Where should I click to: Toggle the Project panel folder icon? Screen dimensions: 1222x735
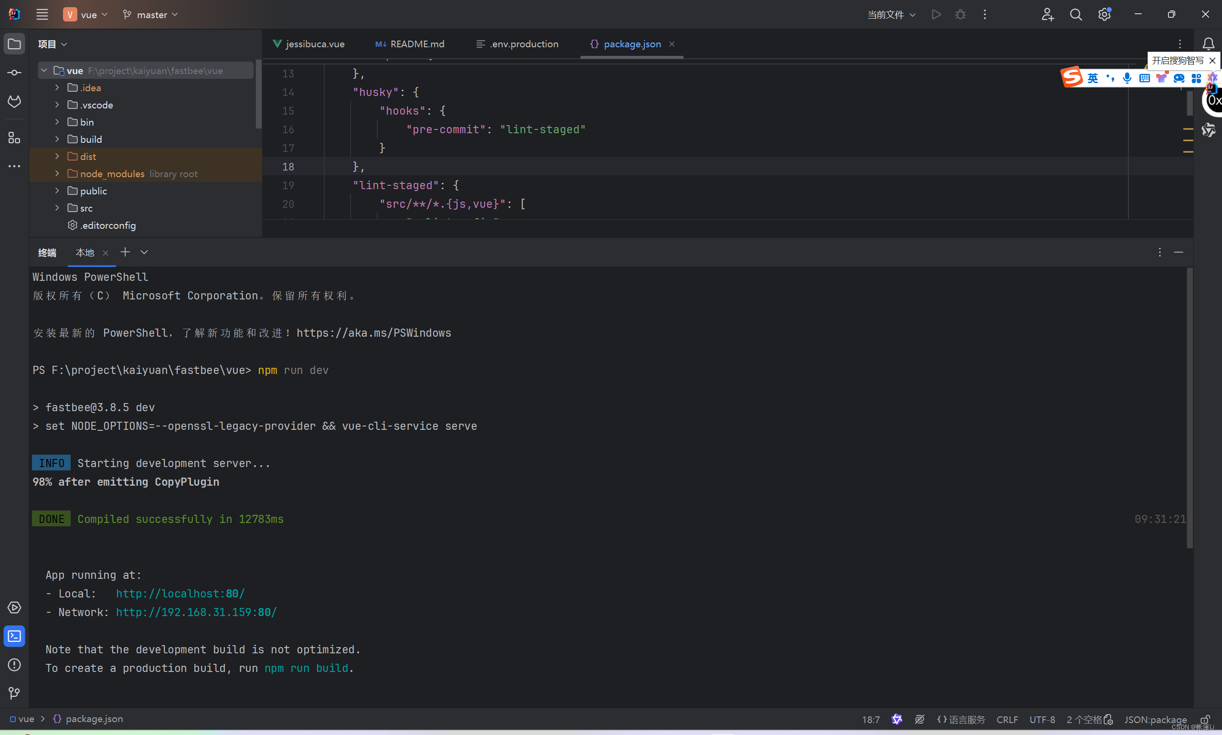[14, 44]
